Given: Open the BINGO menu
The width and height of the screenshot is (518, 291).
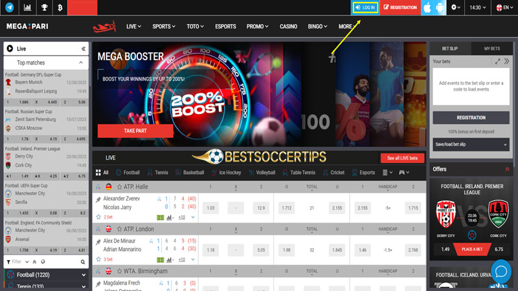Looking at the screenshot, I should [x=317, y=27].
